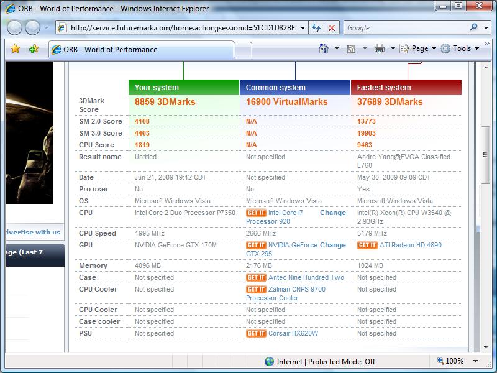Image resolution: width=497 pixels, height=373 pixels.
Task: Click the Google search box
Action: (x=406, y=28)
